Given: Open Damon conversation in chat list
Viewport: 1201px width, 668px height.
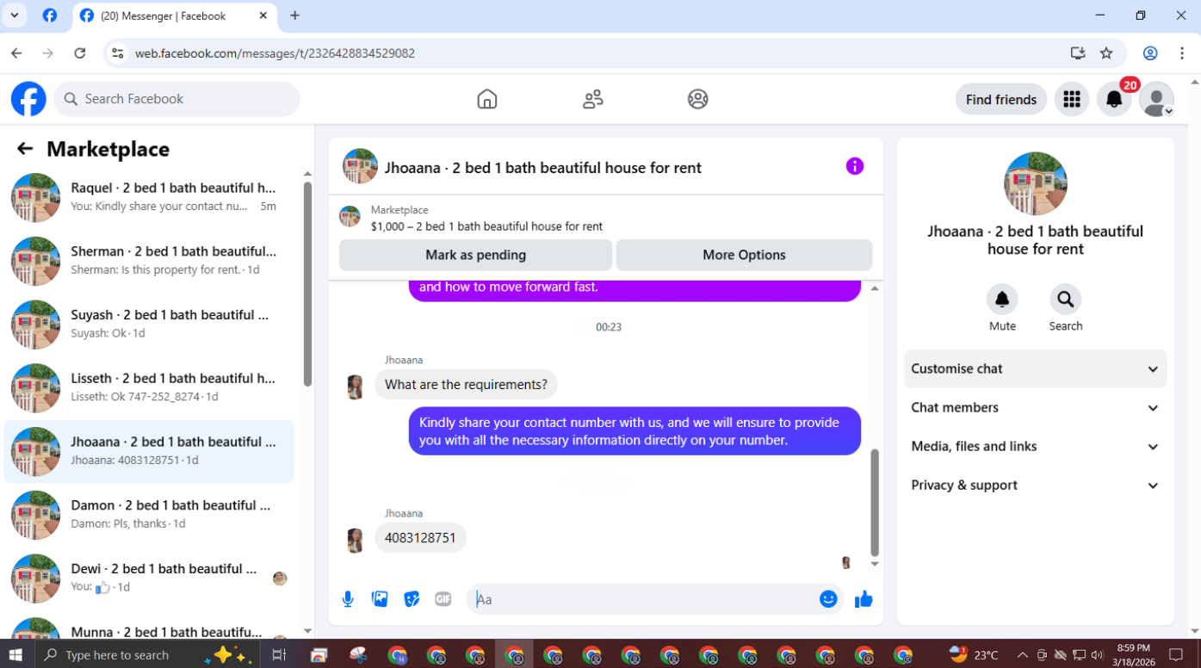Looking at the screenshot, I should coord(149,515).
